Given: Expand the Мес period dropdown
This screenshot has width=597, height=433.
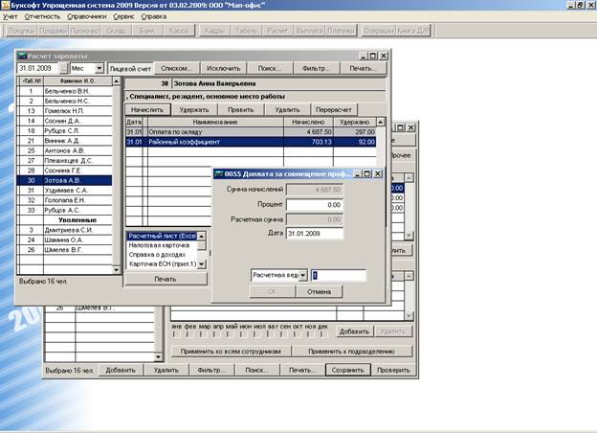Looking at the screenshot, I should [99, 69].
